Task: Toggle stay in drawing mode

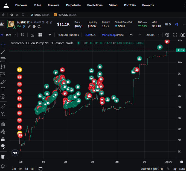Action: point(3,131)
